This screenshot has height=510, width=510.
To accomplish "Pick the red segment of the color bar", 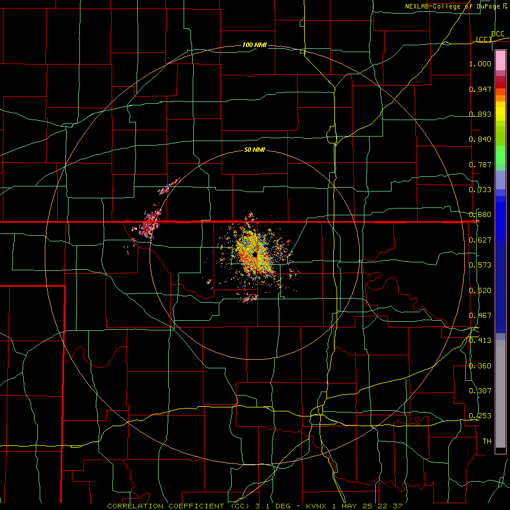I will pyautogui.click(x=500, y=85).
